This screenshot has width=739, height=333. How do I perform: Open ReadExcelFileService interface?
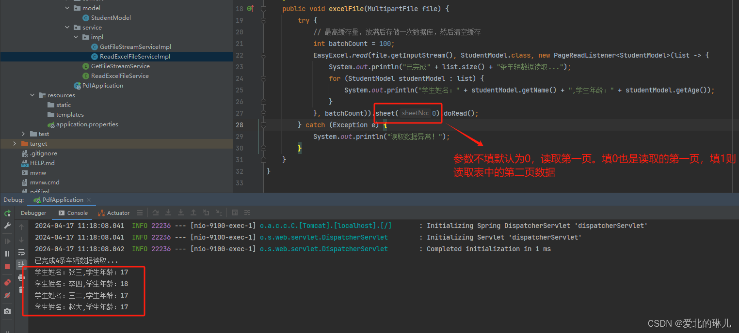coord(120,76)
